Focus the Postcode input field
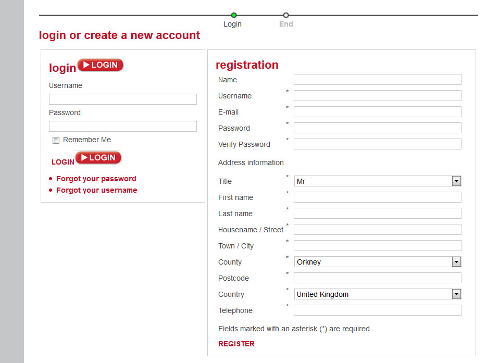This screenshot has height=363, width=487. [378, 278]
